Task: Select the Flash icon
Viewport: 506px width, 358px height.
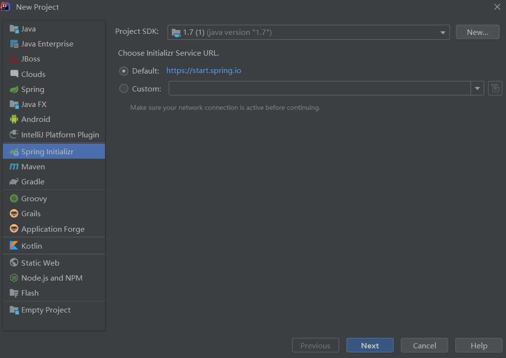Action: (x=14, y=293)
